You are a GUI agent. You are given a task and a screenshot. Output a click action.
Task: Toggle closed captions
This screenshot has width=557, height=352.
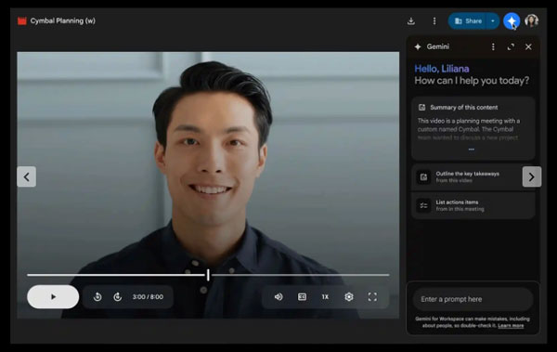(302, 297)
